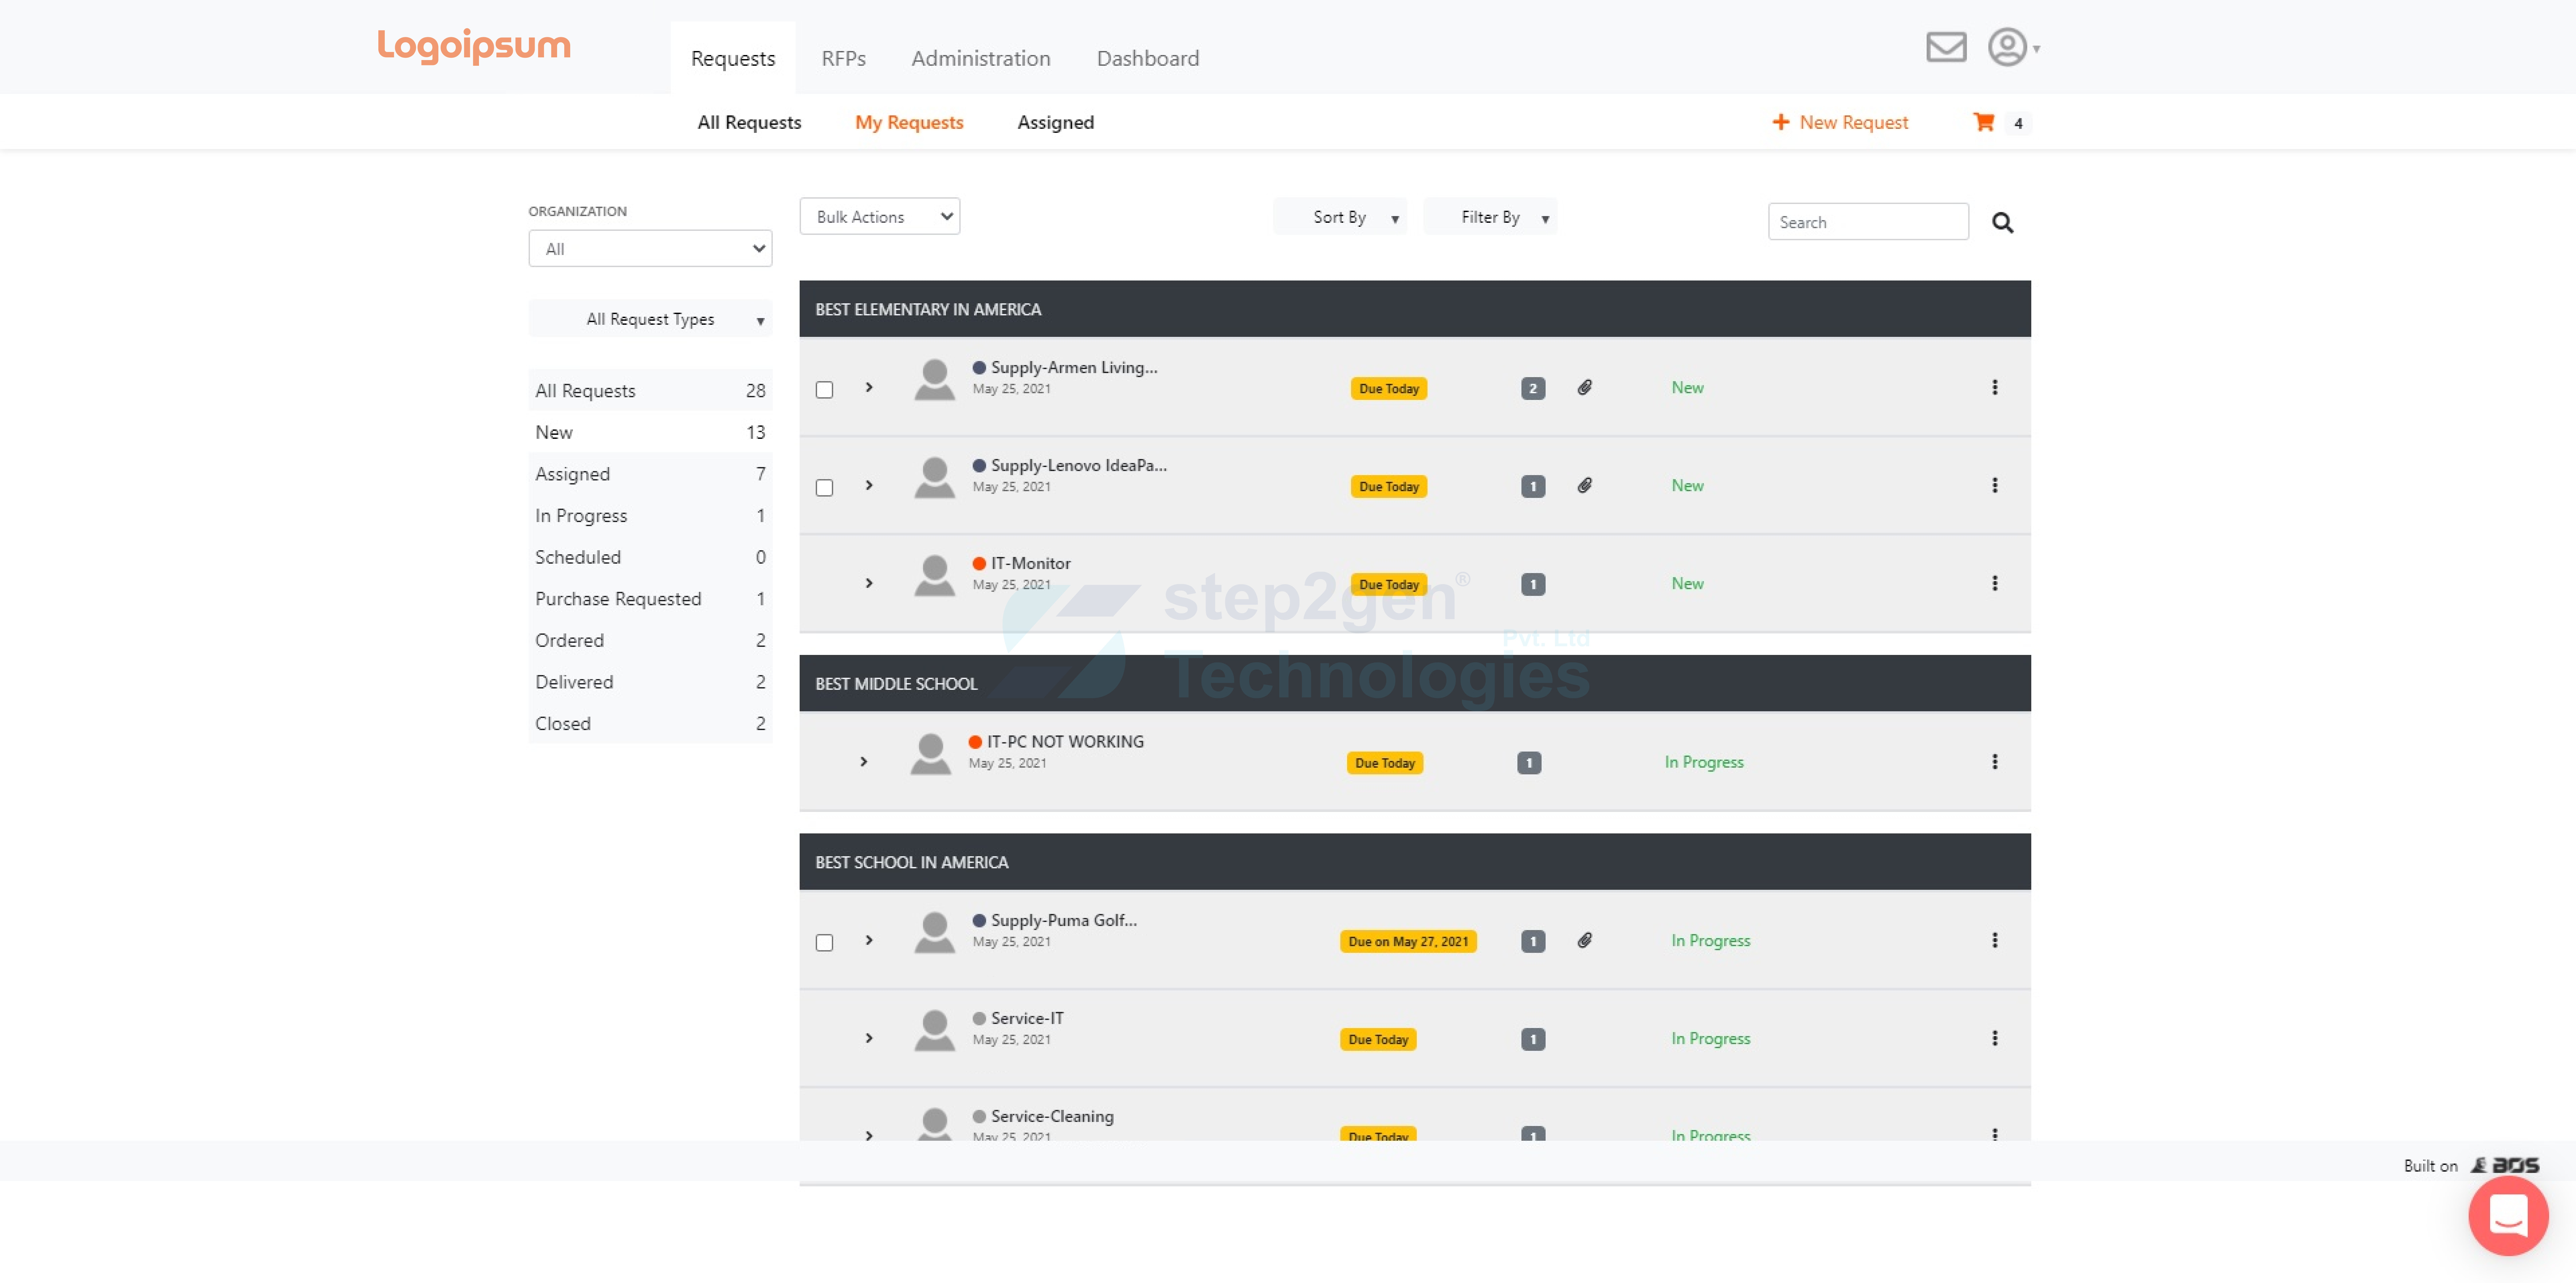Click count badge on IT-PC NOT WORKING row
Viewport: 2576px width, 1283px height.
point(1529,763)
